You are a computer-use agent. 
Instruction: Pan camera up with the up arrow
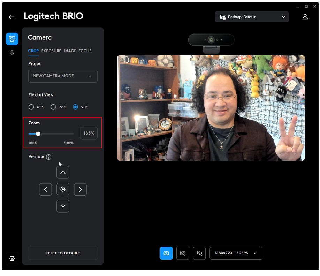point(63,172)
